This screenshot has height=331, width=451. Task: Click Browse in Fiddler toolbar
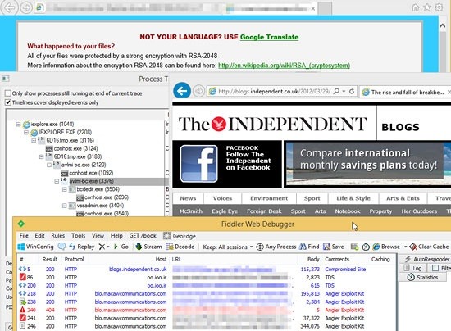[386, 247]
